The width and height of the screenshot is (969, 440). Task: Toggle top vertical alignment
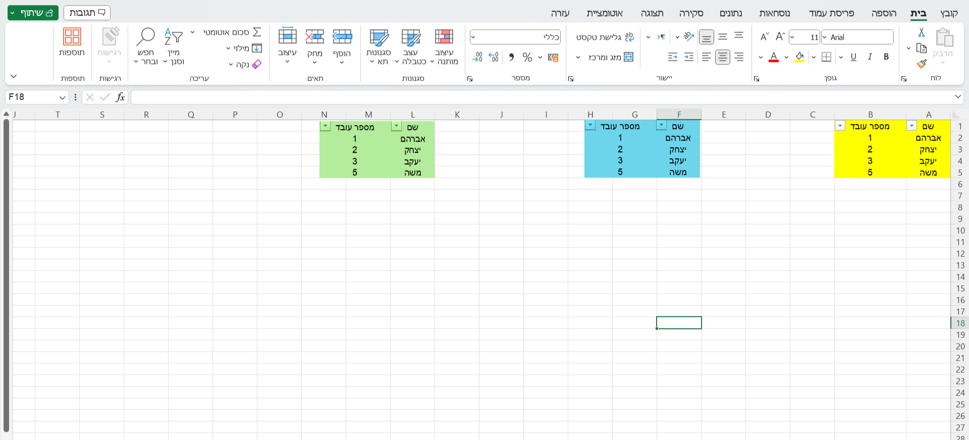click(x=739, y=36)
